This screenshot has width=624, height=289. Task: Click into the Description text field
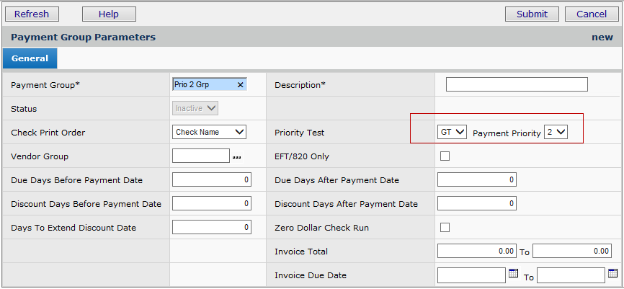click(517, 85)
